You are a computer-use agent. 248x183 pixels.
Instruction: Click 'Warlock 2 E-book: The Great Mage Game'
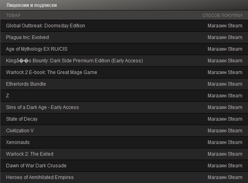51,72
